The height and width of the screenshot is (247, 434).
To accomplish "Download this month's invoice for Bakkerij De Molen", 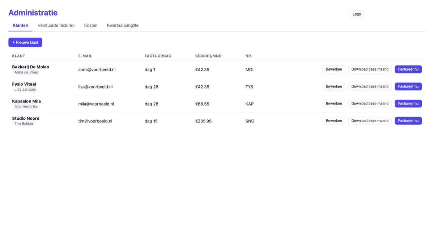I will click(370, 69).
